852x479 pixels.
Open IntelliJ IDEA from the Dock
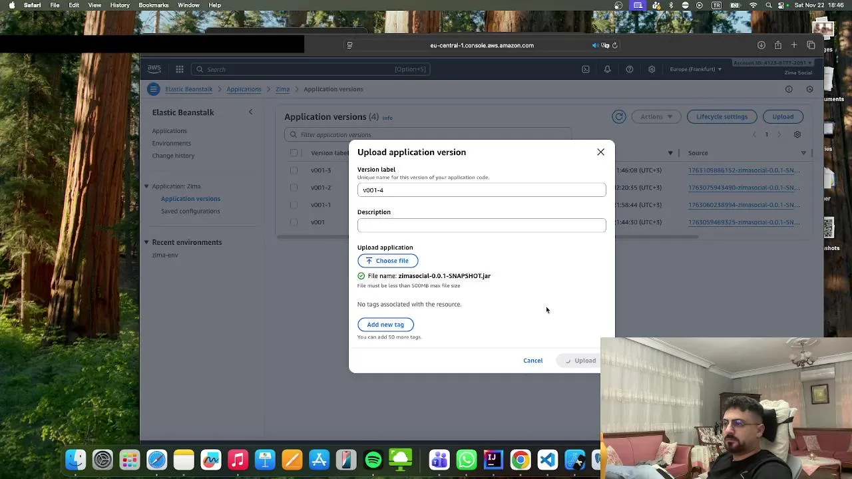(x=493, y=460)
